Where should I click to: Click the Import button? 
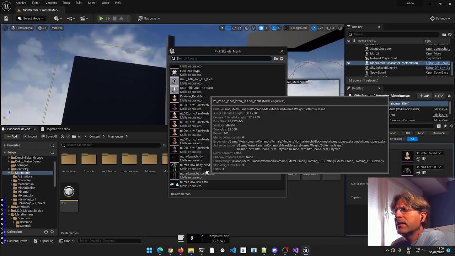click(x=30, y=136)
